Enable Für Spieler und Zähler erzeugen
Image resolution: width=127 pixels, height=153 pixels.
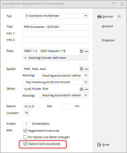(x=25, y=137)
